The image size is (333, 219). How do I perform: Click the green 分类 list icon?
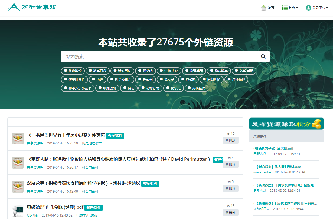point(285,8)
